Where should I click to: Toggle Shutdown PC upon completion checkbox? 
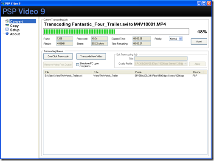click(x=78, y=65)
